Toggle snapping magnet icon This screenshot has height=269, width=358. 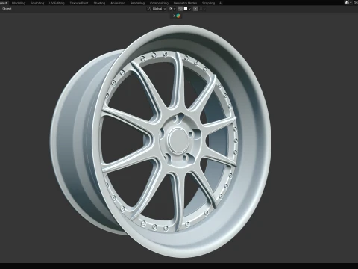180,9
